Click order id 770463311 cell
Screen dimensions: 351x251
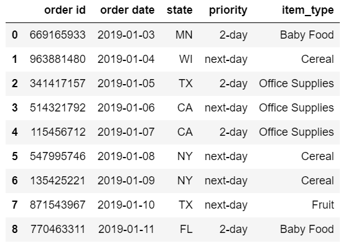click(x=58, y=229)
